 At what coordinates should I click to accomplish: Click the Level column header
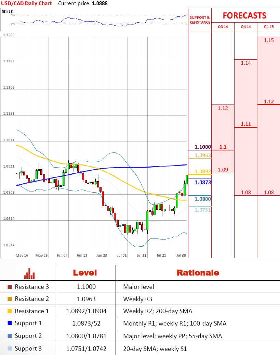(85, 273)
